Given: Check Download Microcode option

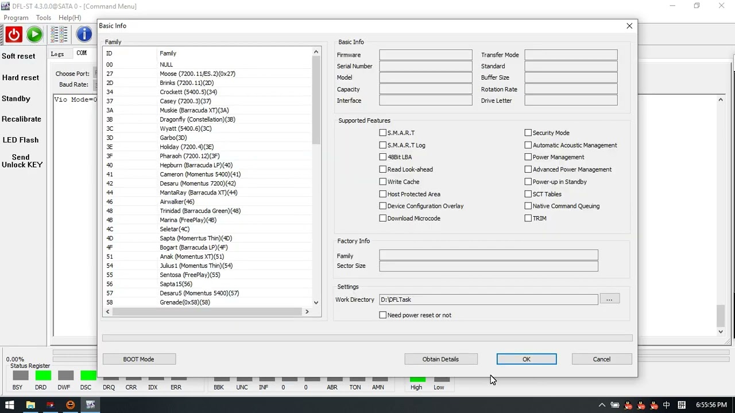Looking at the screenshot, I should 383,218.
